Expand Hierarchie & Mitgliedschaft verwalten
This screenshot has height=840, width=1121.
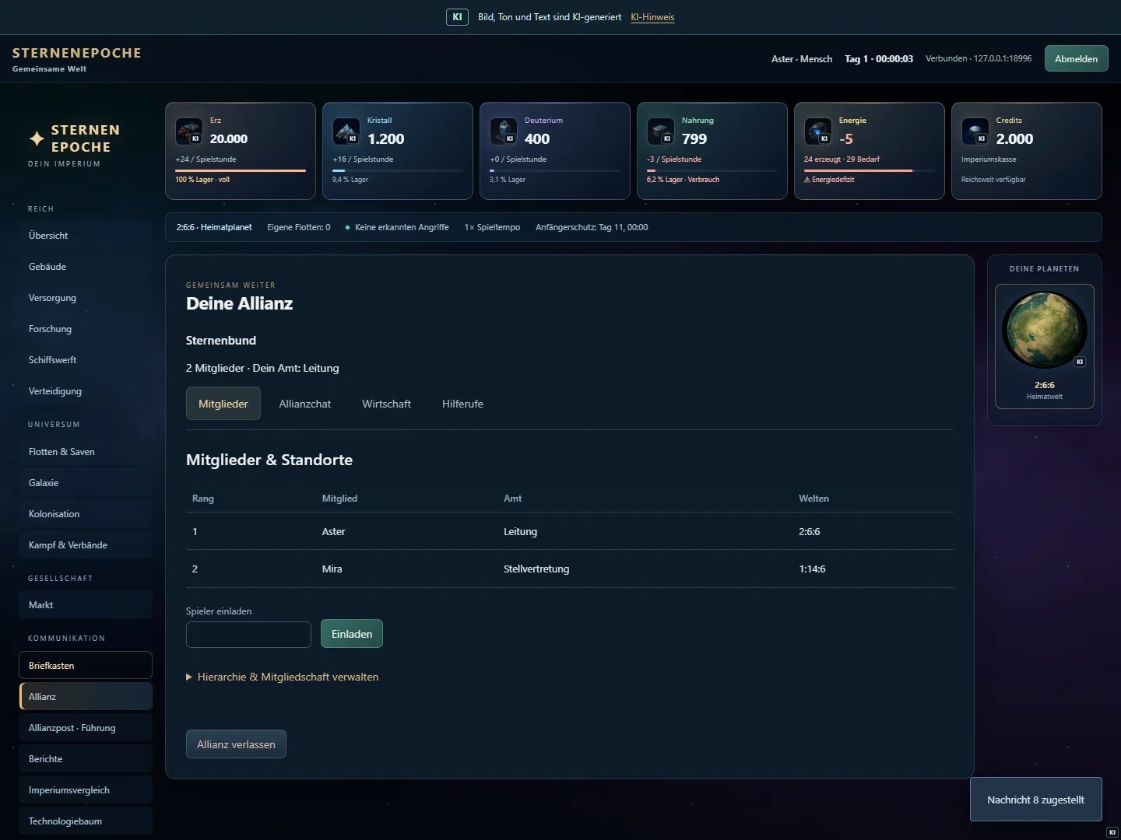(283, 677)
